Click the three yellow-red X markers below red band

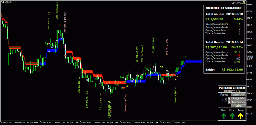click(x=124, y=88)
